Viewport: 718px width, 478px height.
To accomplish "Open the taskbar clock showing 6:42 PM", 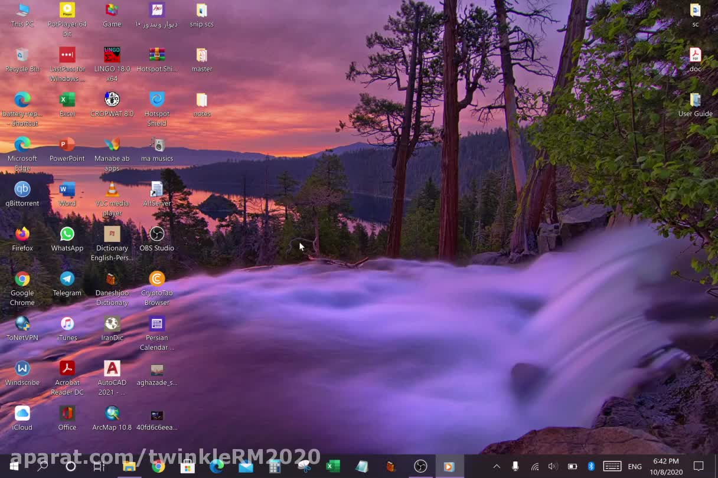I will coord(667,466).
